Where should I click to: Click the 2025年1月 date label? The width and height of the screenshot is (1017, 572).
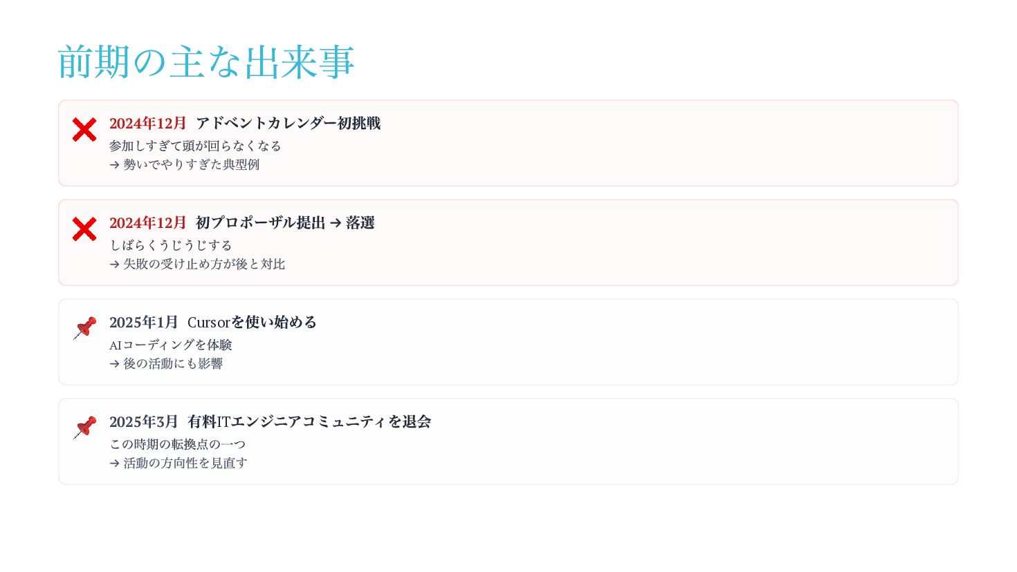pos(143,323)
